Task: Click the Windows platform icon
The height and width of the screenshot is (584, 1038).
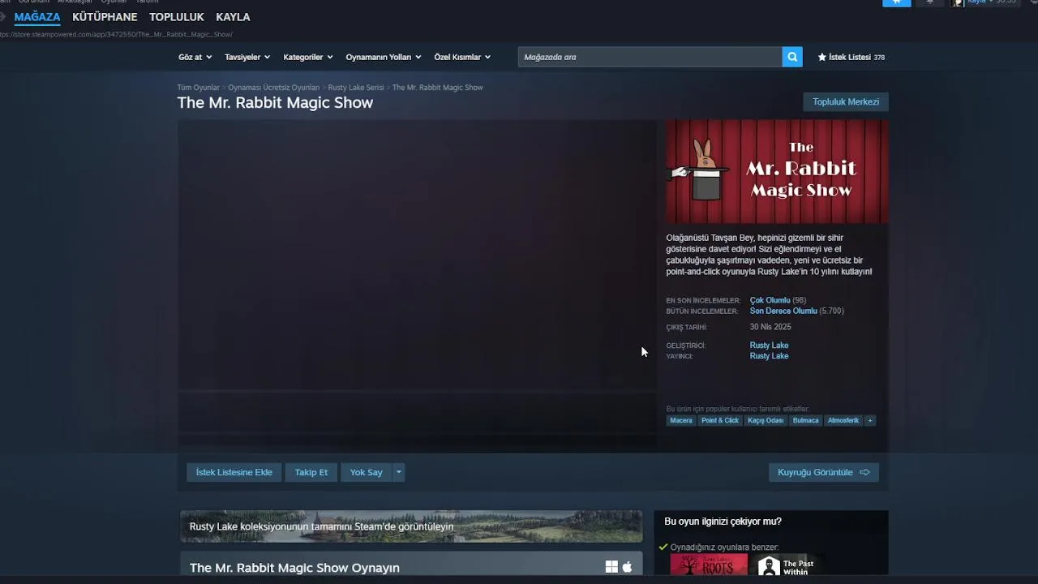Action: 611,567
